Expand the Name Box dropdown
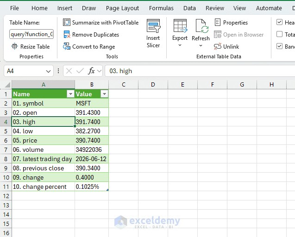295x237 pixels. click(48, 71)
